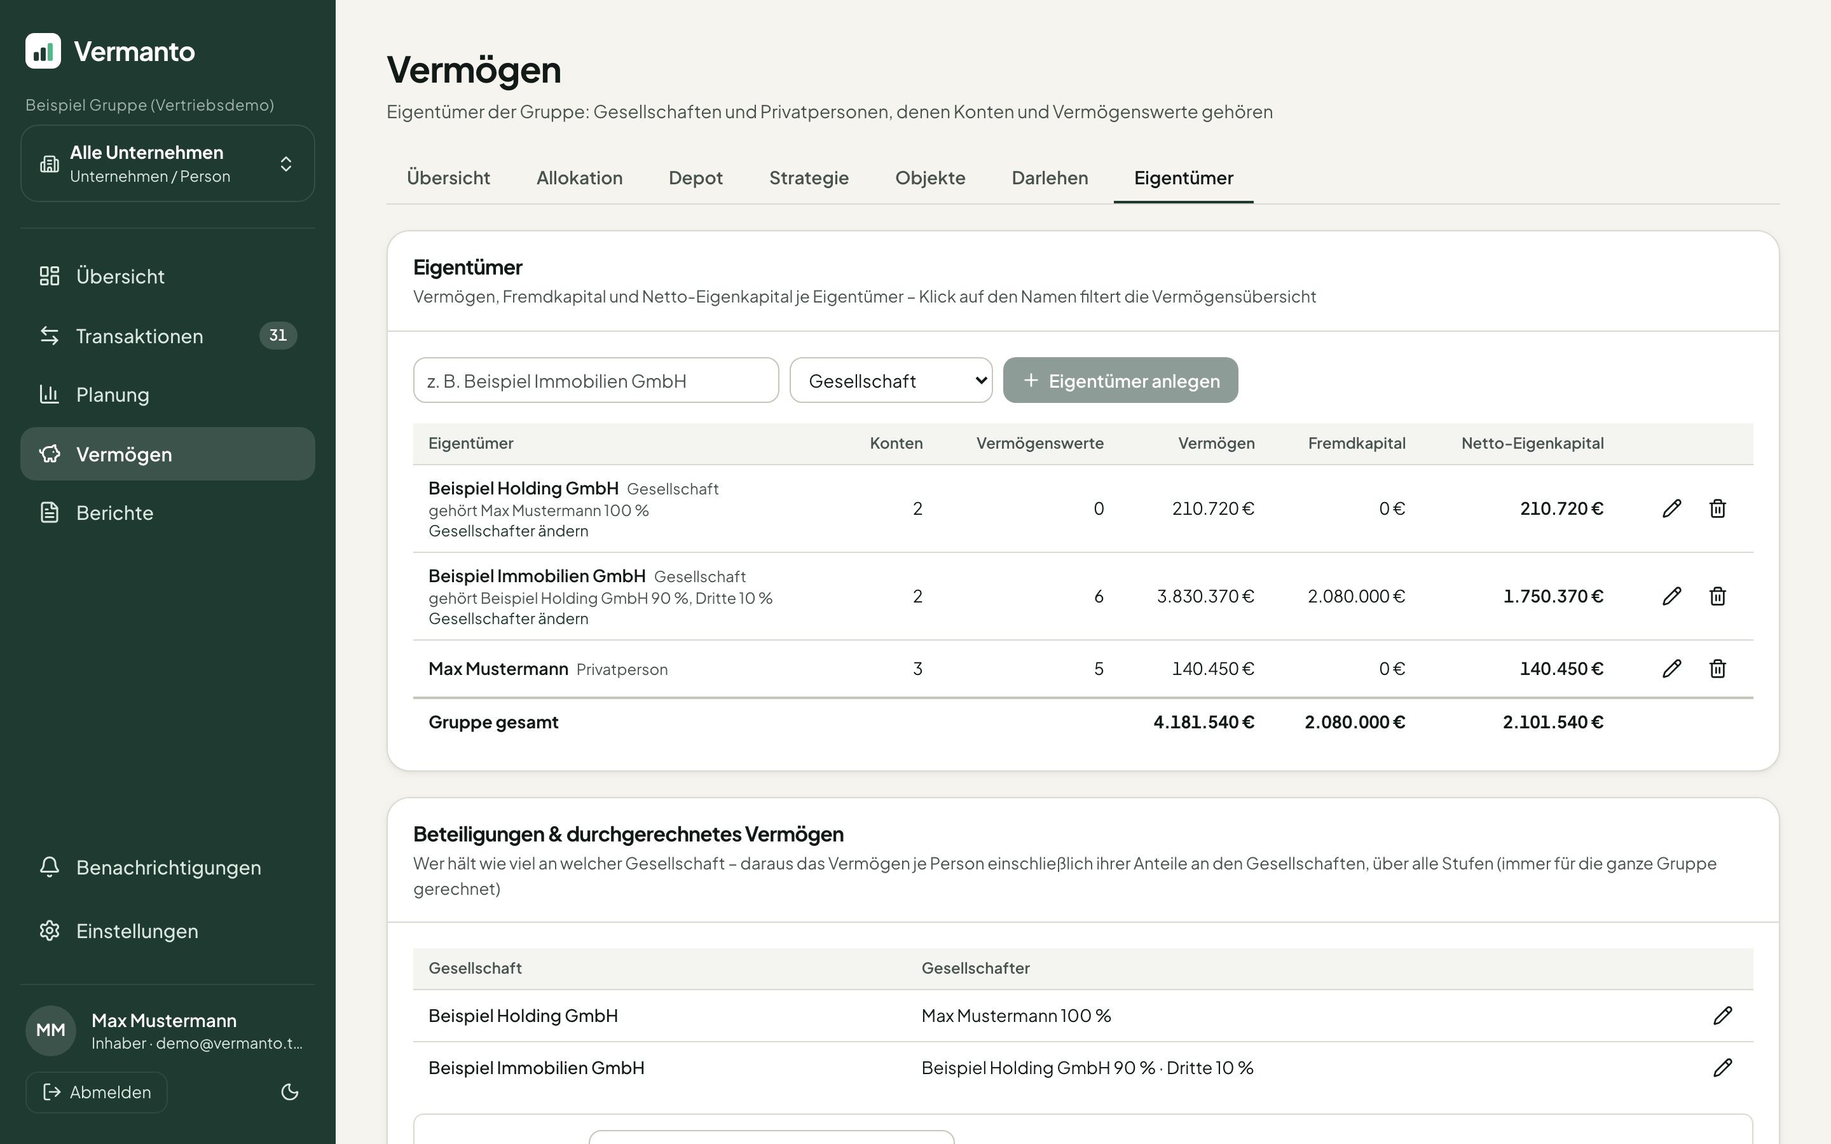Select the Eigentümer tab
This screenshot has width=1831, height=1144.
(1183, 178)
